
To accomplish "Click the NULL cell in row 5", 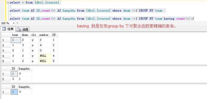I will (45, 61).
